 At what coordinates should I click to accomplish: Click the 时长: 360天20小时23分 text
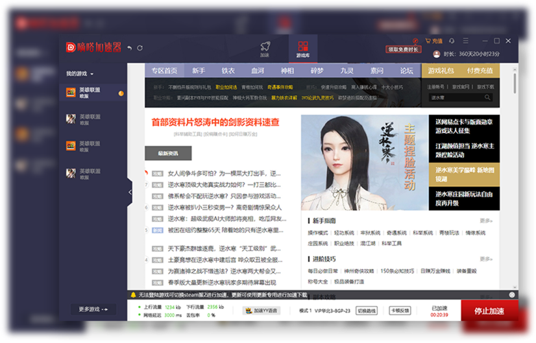472,54
